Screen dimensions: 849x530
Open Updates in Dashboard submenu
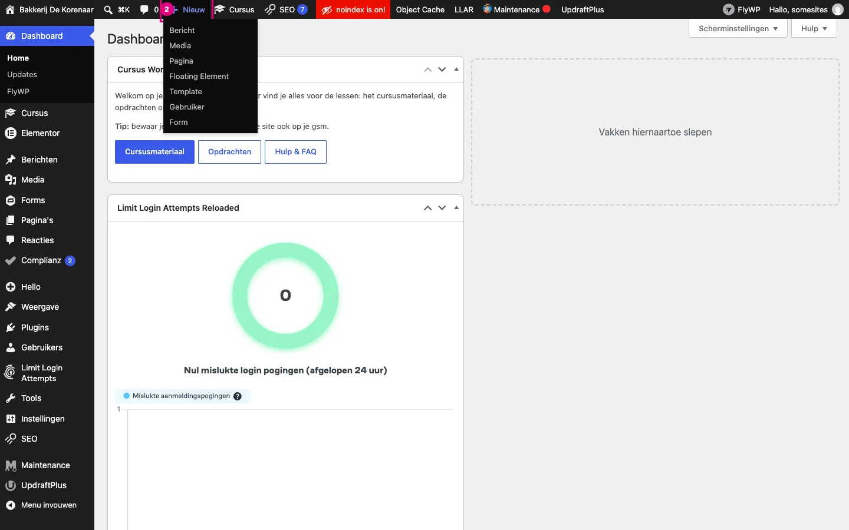click(x=22, y=75)
